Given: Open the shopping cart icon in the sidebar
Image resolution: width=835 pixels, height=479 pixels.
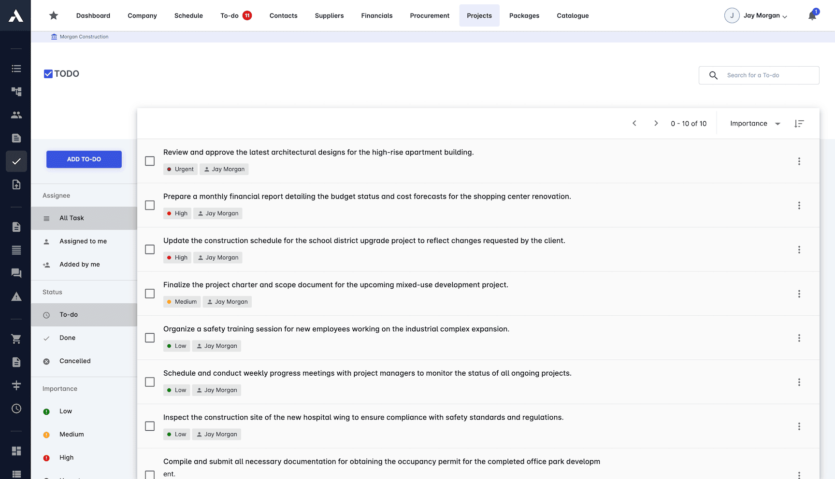Looking at the screenshot, I should 16,339.
